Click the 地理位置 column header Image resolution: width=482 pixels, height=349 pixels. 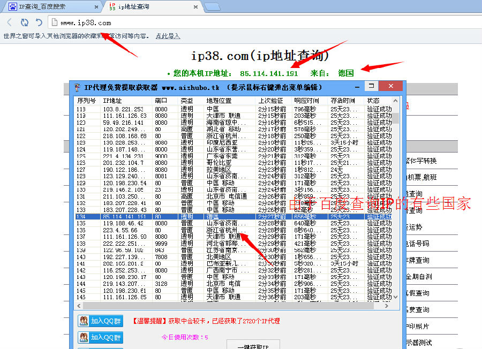(x=220, y=101)
